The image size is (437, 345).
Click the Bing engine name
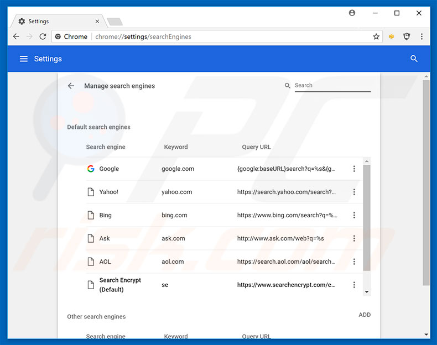105,215
